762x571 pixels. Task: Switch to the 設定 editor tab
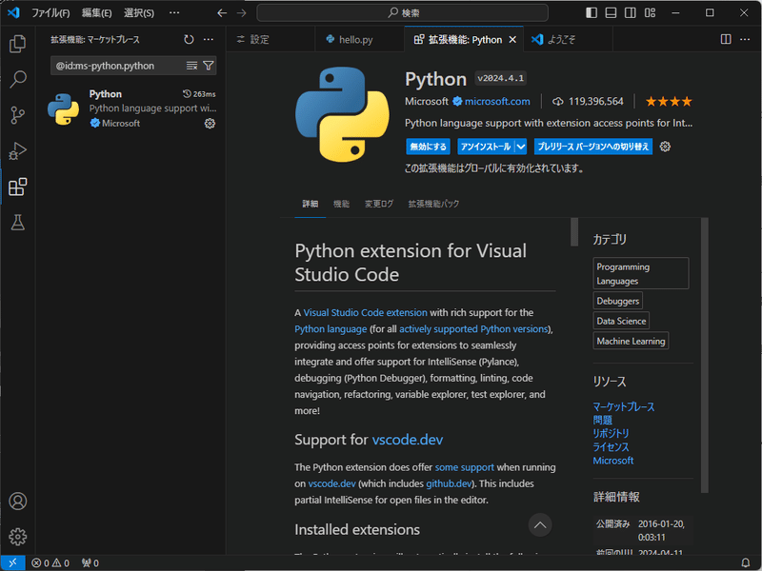(x=271, y=39)
